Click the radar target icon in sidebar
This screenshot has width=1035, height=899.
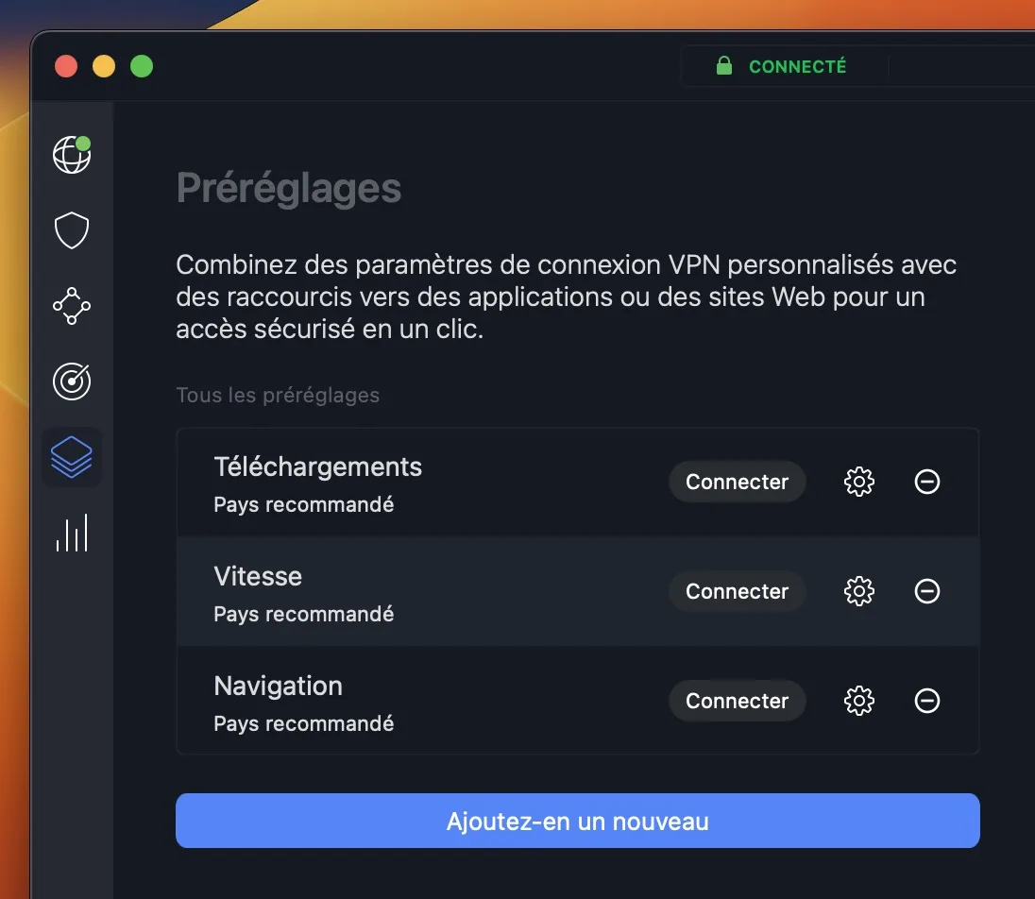pos(72,382)
